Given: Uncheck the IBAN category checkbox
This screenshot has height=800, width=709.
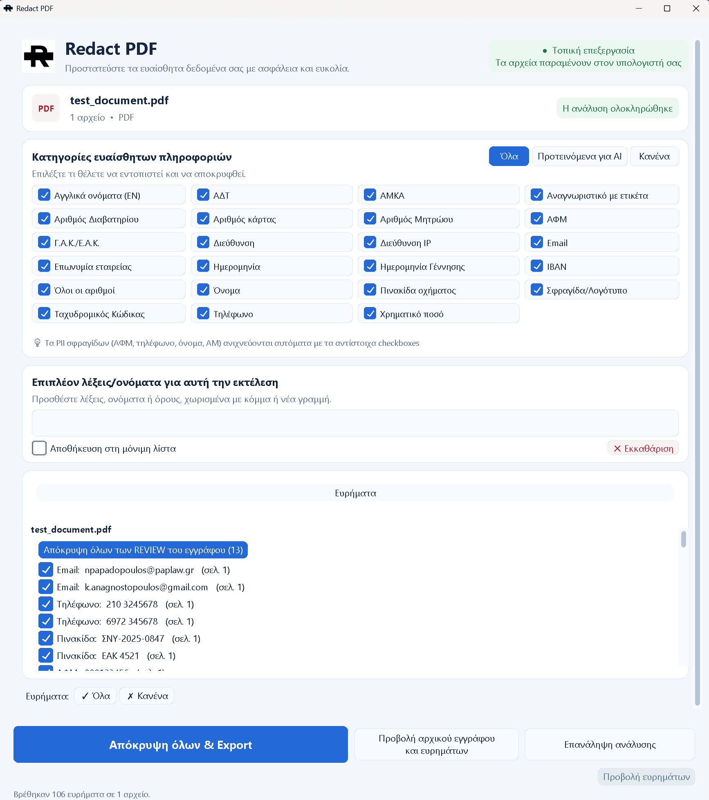Looking at the screenshot, I should [x=537, y=266].
